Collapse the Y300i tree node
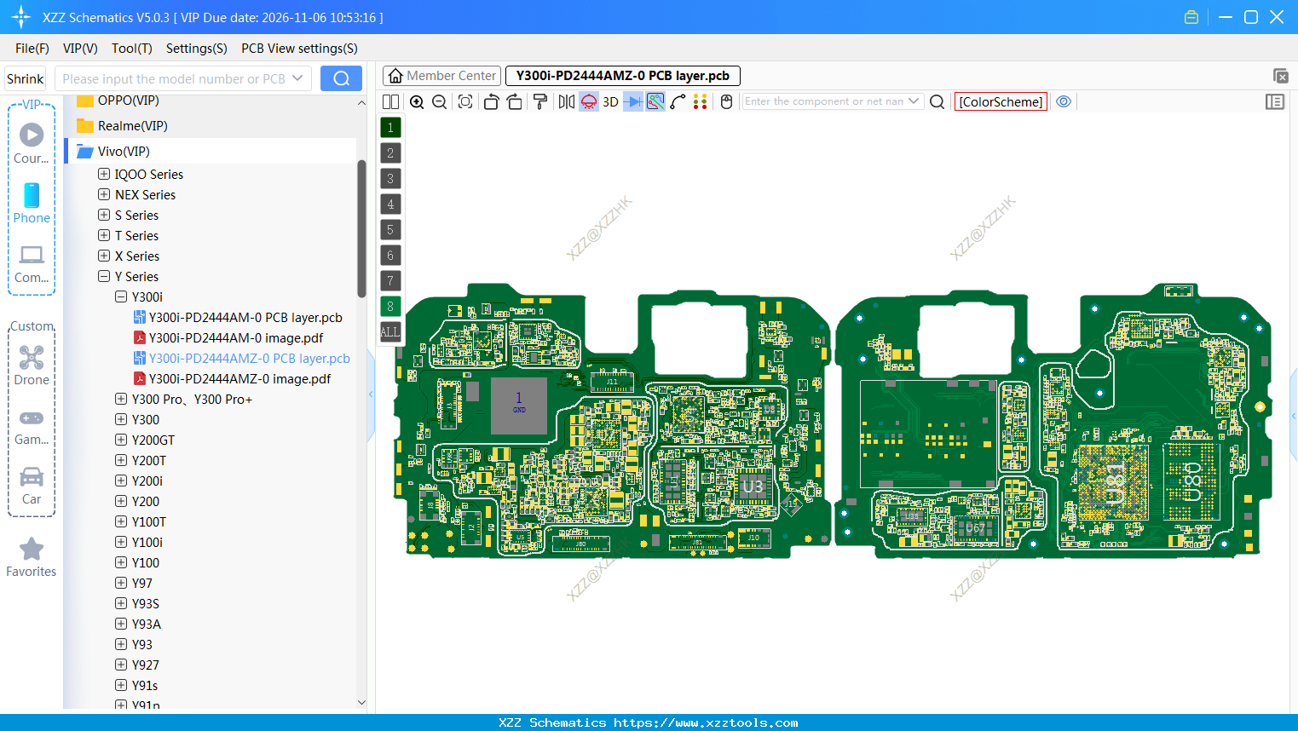The image size is (1298, 731). click(121, 296)
